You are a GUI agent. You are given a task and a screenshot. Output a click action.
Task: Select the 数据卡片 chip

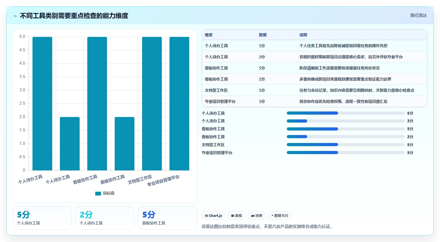[280, 216]
